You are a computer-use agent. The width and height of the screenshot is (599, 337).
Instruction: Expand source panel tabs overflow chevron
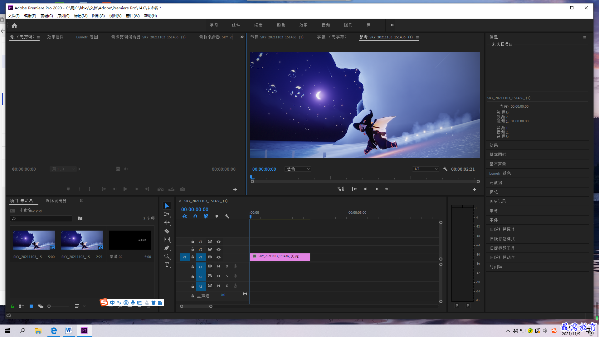242,37
